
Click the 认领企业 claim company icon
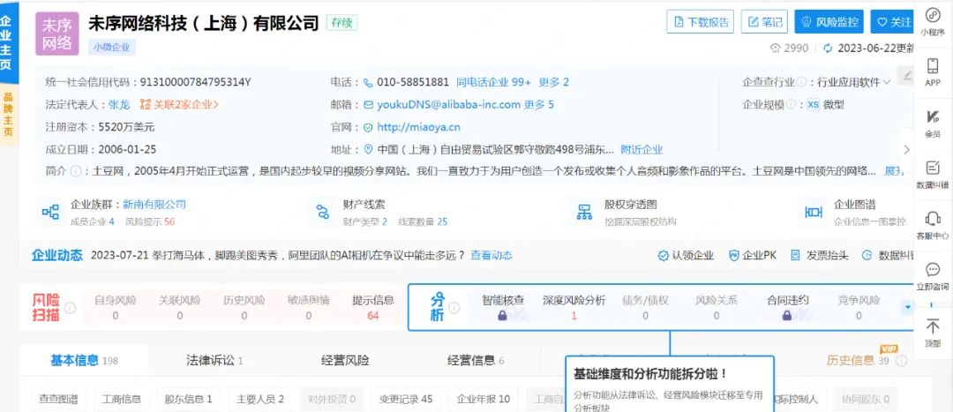(x=663, y=256)
